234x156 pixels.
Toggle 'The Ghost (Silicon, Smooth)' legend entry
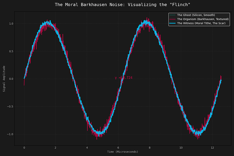pos(196,15)
